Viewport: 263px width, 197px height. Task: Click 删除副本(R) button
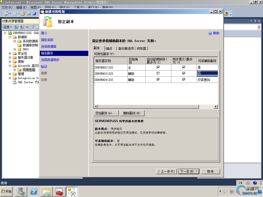[132, 113]
